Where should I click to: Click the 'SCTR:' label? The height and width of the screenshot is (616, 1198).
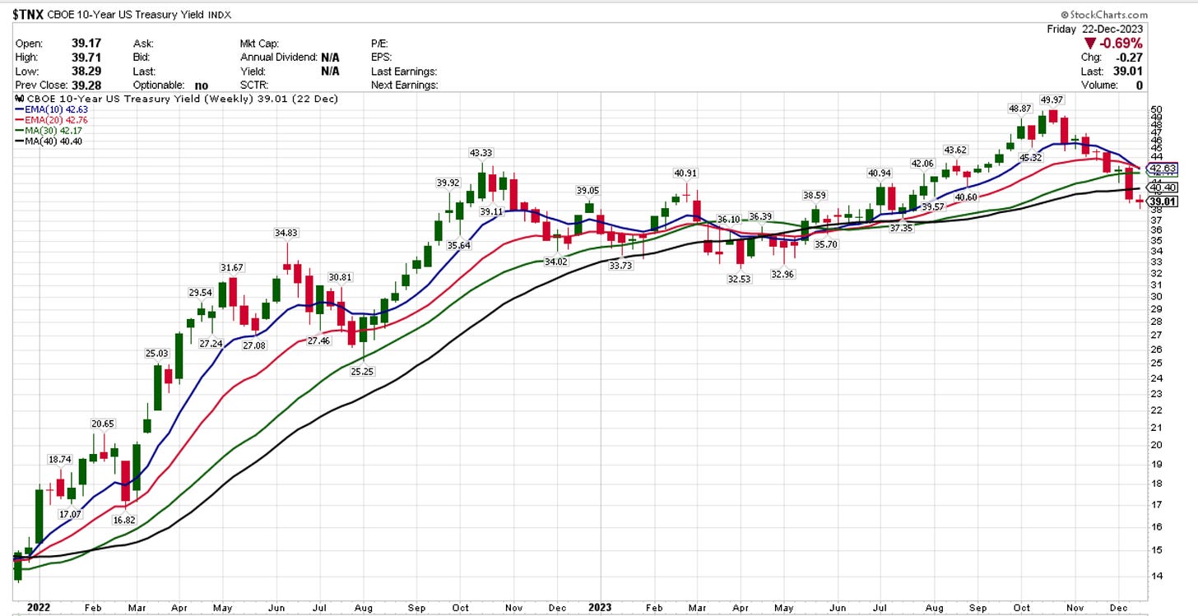click(256, 85)
